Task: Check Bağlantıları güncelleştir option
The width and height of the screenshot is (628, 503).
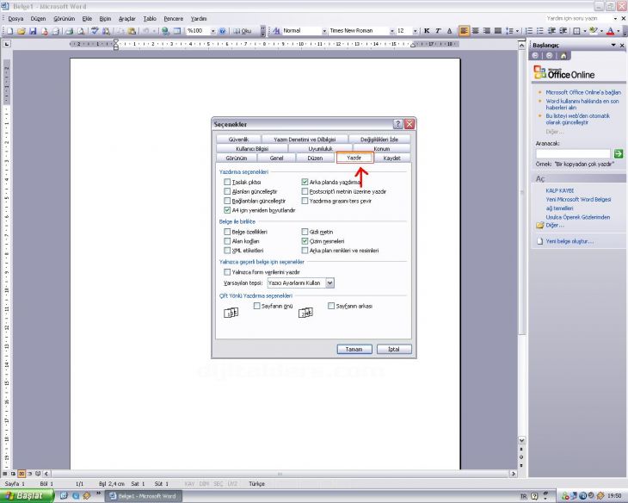Action: pyautogui.click(x=227, y=201)
